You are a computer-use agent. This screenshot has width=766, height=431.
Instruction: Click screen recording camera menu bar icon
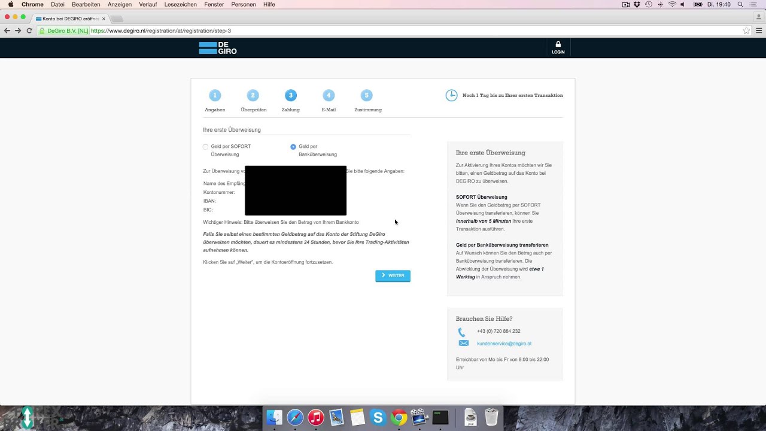(626, 4)
